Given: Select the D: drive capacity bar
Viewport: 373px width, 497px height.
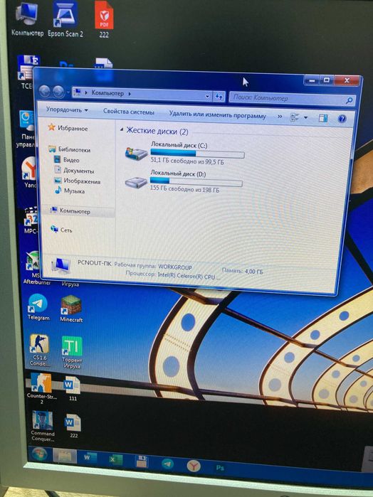Looking at the screenshot, I should coord(196,181).
